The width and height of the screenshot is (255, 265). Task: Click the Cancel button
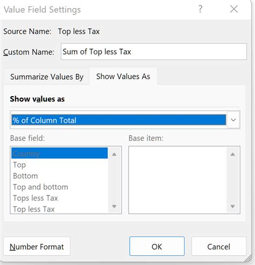coord(218,246)
